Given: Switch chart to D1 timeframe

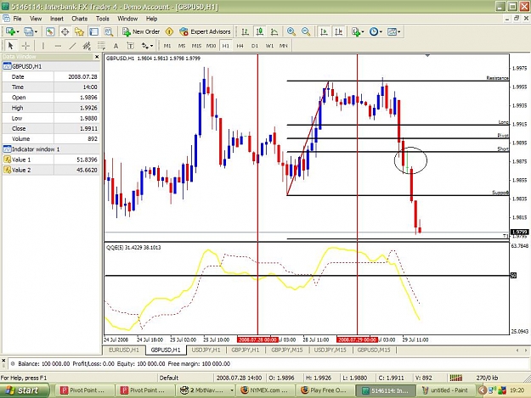Looking at the screenshot, I should point(255,46).
